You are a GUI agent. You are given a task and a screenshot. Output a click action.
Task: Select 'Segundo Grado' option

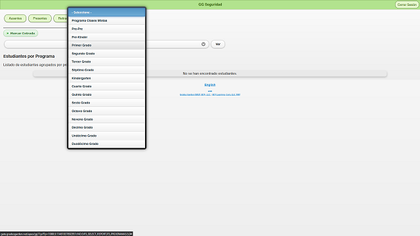click(106, 54)
